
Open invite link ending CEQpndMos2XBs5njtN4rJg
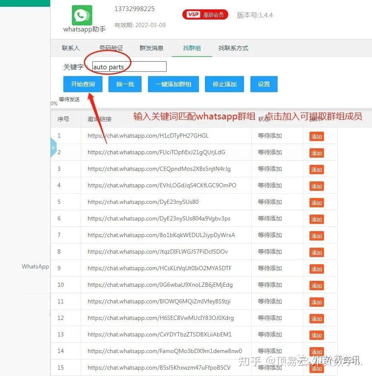(159, 169)
